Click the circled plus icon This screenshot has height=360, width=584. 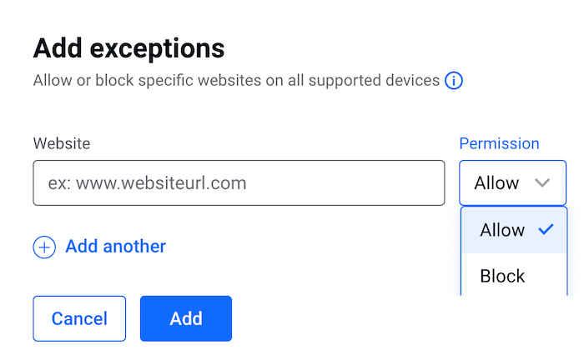44,247
